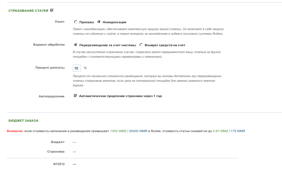This screenshot has width=282, height=172.
Task: Choose the Неиндексация package option
Action: (99, 22)
